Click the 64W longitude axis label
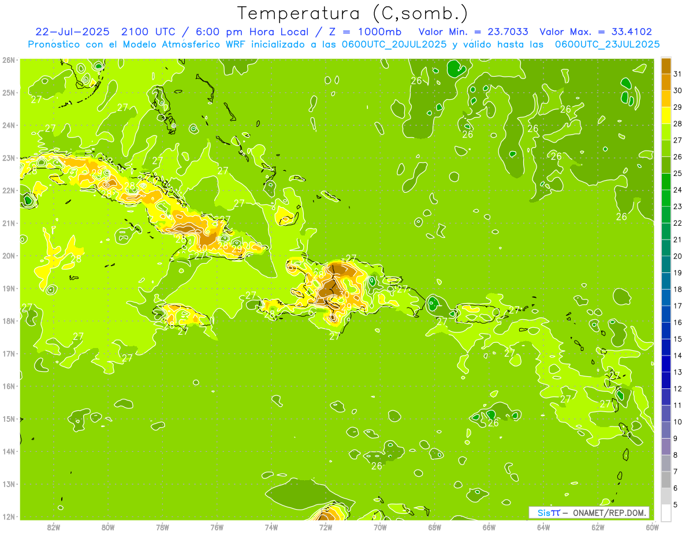Screen dimensions: 693x535 pyautogui.click(x=543, y=526)
